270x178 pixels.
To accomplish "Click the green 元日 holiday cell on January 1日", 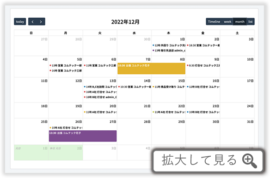I will 31,153.
